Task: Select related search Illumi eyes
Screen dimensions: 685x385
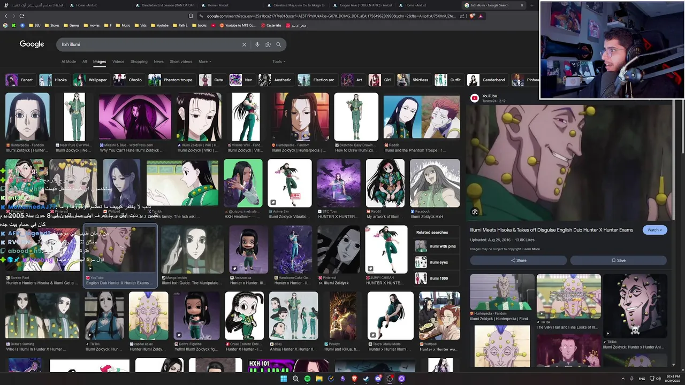Action: [x=436, y=263]
